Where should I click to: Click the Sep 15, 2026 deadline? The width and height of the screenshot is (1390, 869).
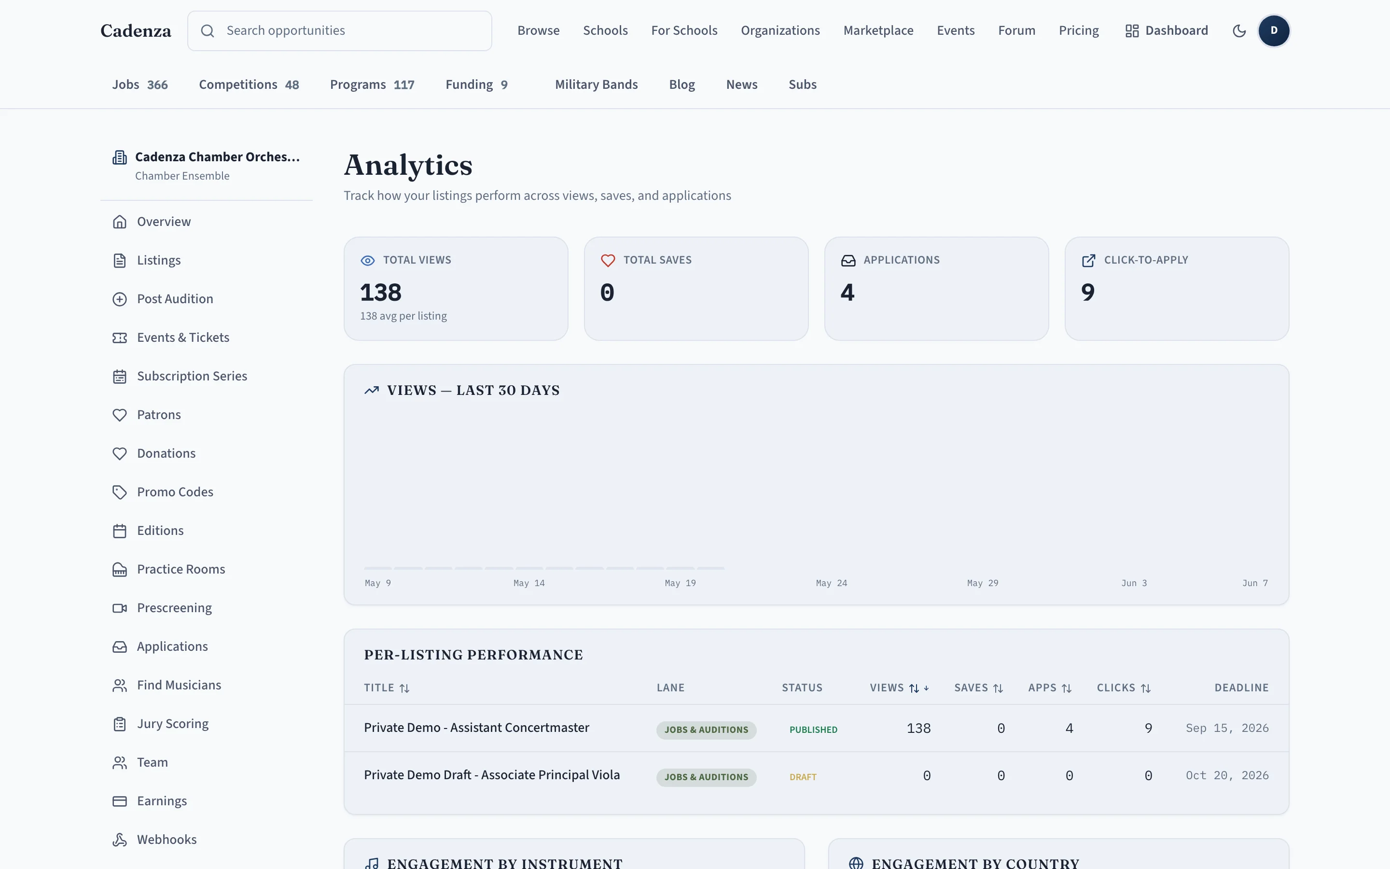pos(1227,728)
